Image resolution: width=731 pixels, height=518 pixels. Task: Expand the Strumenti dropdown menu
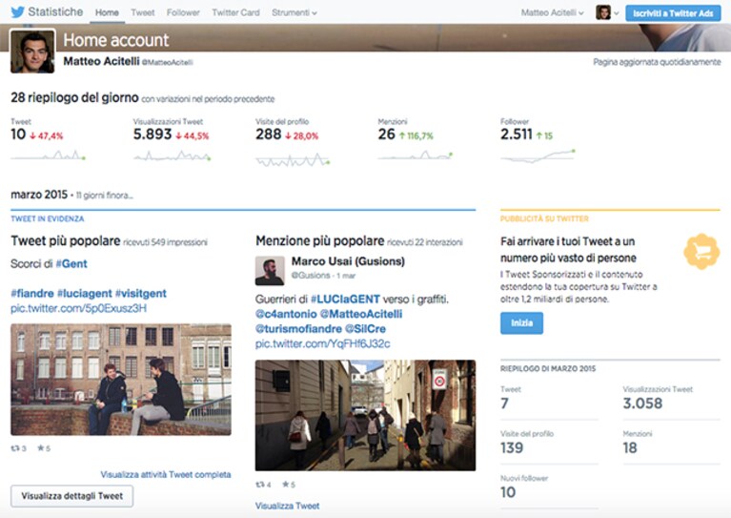(294, 12)
